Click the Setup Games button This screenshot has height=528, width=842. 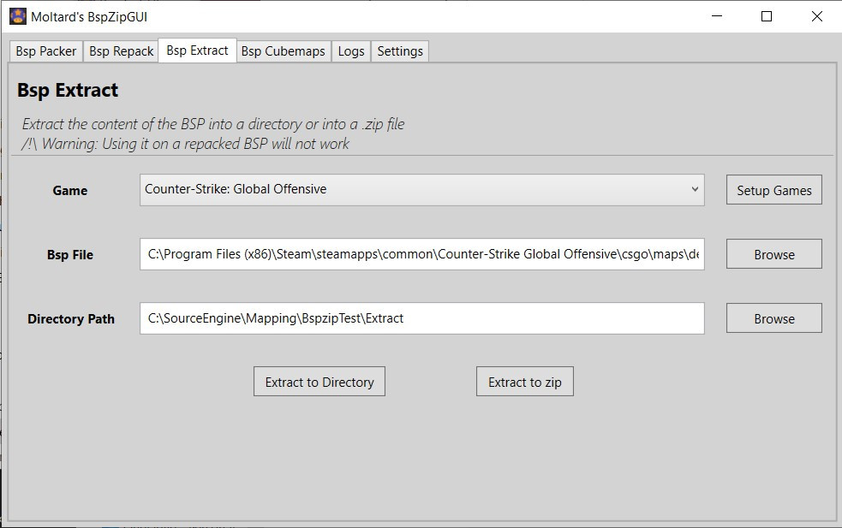tap(773, 189)
